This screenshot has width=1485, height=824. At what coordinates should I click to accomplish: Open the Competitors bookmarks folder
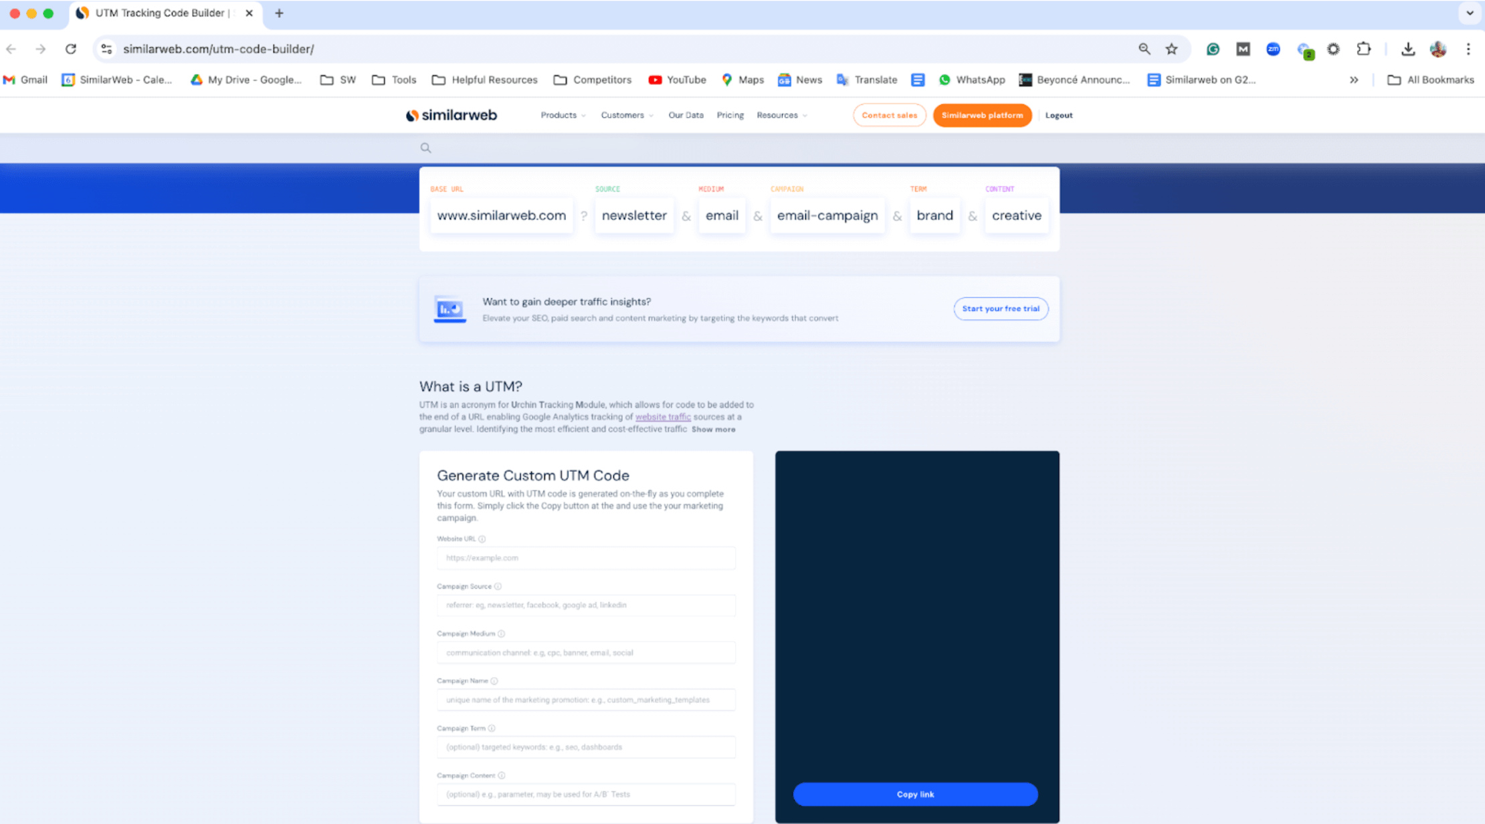593,80
